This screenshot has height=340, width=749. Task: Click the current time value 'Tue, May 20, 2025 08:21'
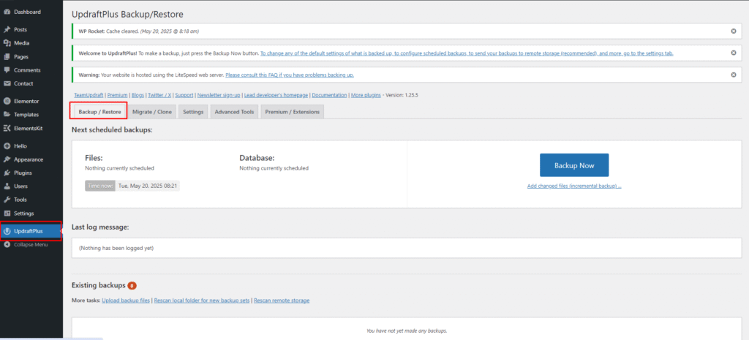(148, 186)
